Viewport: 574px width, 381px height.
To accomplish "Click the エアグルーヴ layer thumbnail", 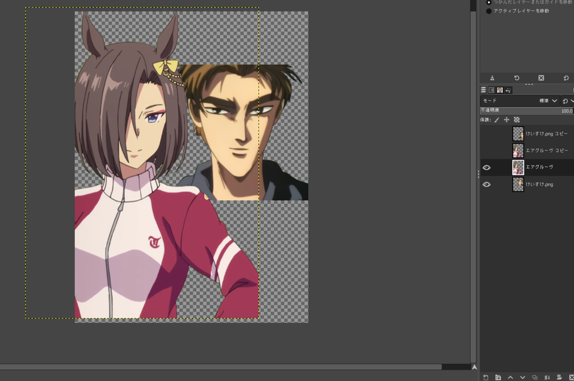I will coord(518,167).
